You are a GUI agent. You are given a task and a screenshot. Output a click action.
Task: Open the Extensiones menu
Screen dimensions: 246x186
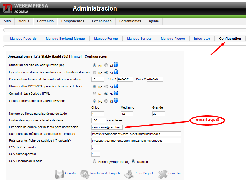102,21
